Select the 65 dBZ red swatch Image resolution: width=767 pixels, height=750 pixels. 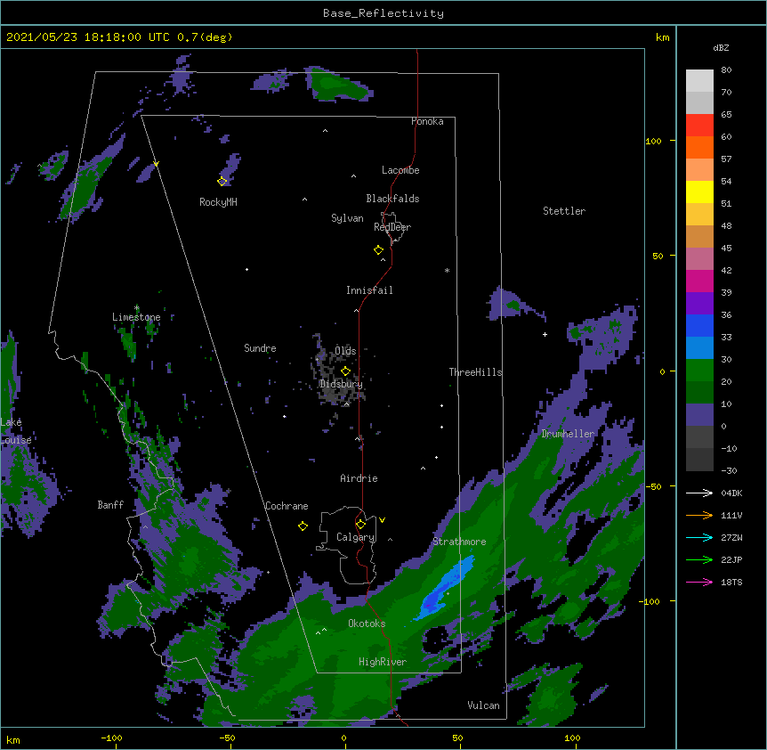coord(699,126)
